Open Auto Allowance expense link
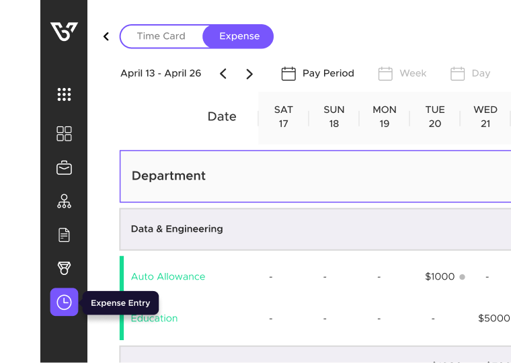 coord(168,276)
